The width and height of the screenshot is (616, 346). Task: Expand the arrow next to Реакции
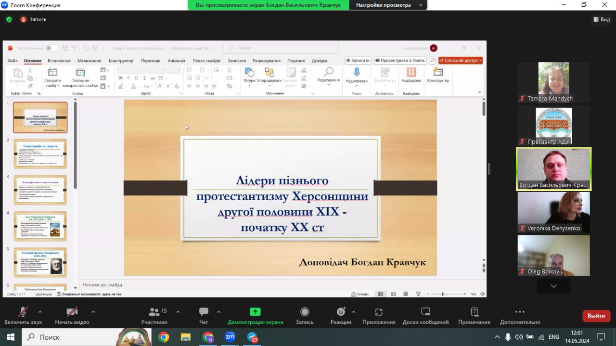tap(354, 311)
